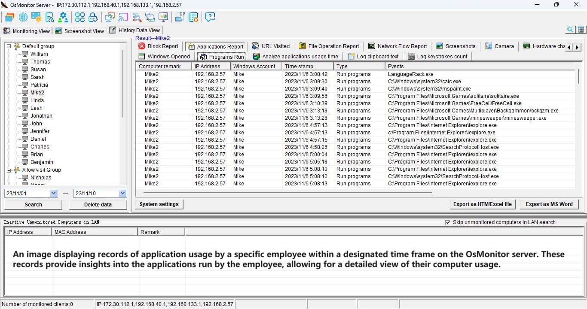Open Log clipboard text tab
This screenshot has width=587, height=309.
[x=373, y=56]
